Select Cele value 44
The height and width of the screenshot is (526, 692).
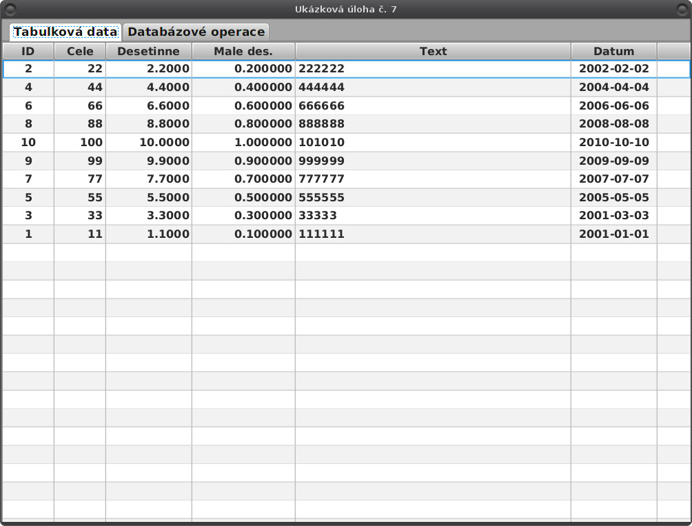80,88
